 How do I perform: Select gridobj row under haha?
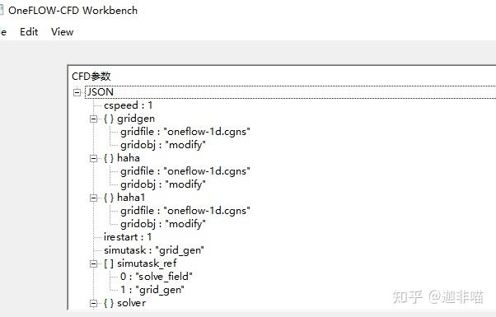pos(163,184)
